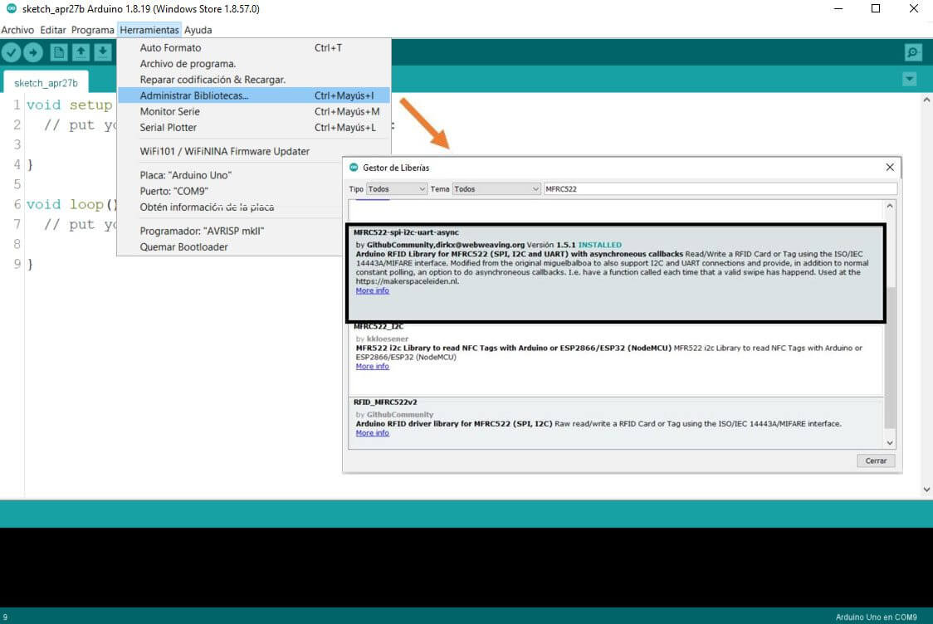Click the library list scroll down arrow

click(891, 443)
